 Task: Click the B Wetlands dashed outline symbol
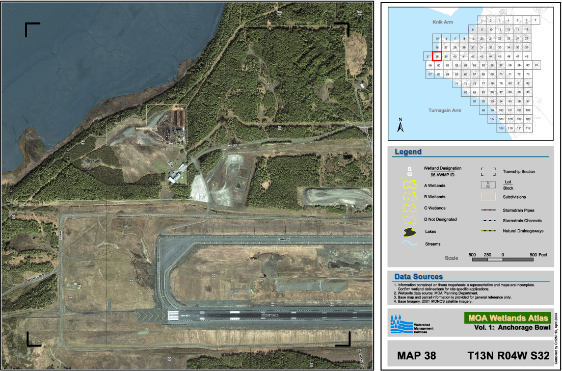[410, 197]
